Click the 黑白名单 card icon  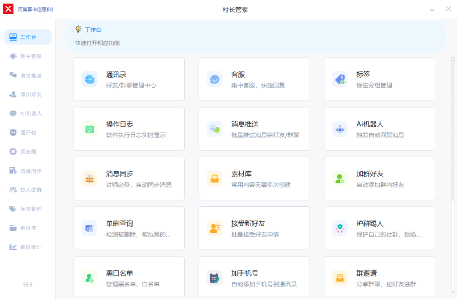coord(89,278)
